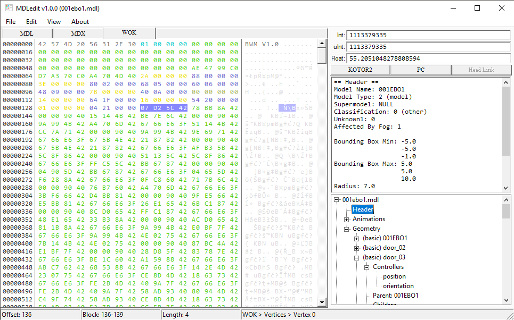Screen dimensions: 514x320
Task: Collapse the Controllers node under door_03
Action: pos(366,267)
